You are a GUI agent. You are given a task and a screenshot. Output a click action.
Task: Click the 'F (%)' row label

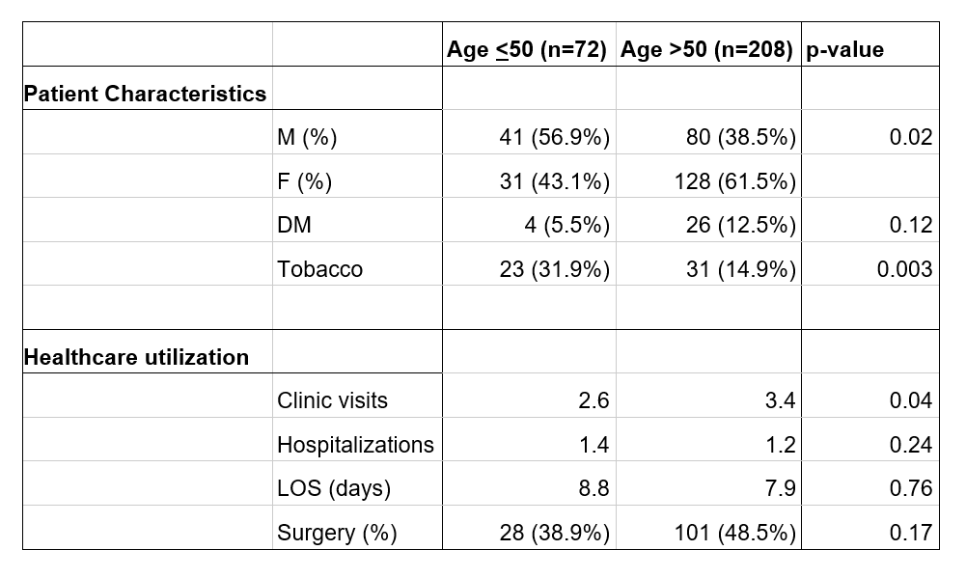click(305, 181)
